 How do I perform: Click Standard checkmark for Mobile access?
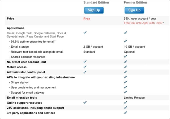coord(85,67)
